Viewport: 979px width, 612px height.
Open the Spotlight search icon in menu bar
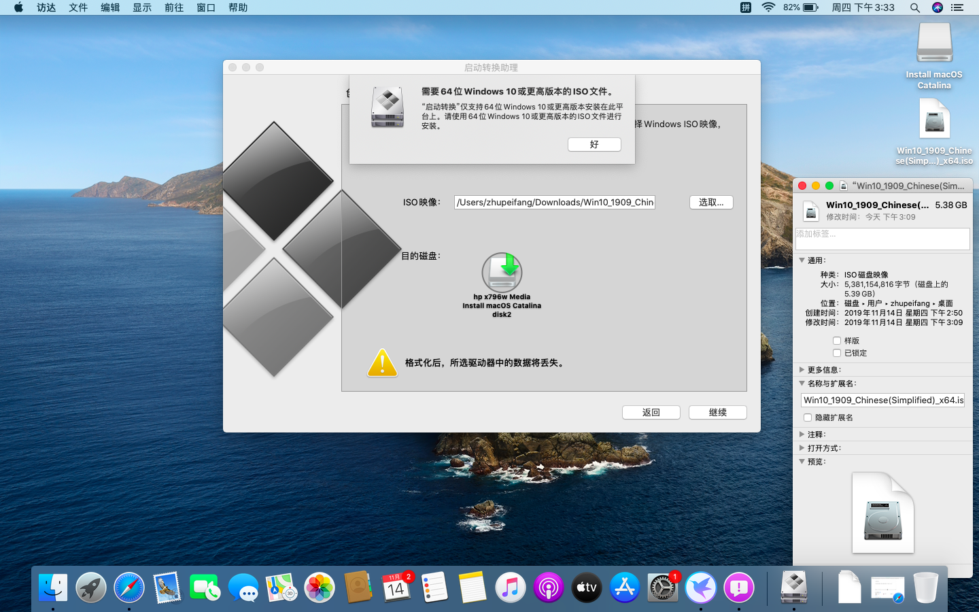pos(915,7)
